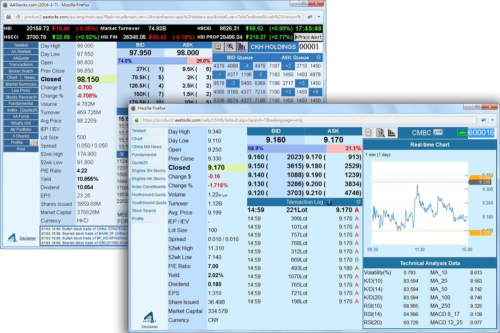Click the green padlock in the front window address bar
The height and width of the screenshot is (333, 500).
coord(137,120)
